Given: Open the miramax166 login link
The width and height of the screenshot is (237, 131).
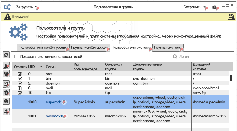Looking at the screenshot, I should [x=54, y=116].
